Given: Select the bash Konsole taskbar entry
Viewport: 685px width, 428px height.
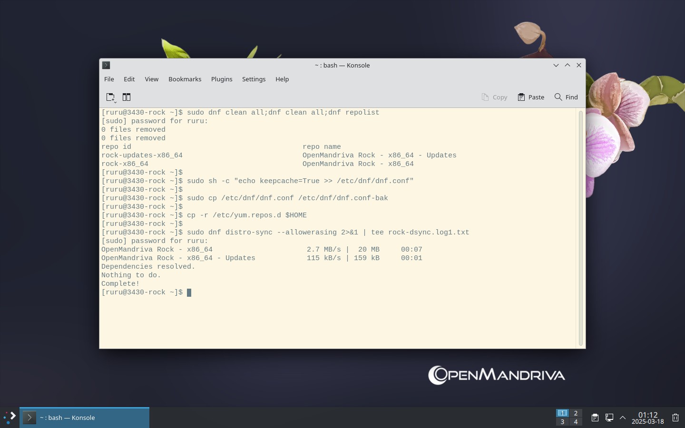Looking at the screenshot, I should tap(84, 418).
